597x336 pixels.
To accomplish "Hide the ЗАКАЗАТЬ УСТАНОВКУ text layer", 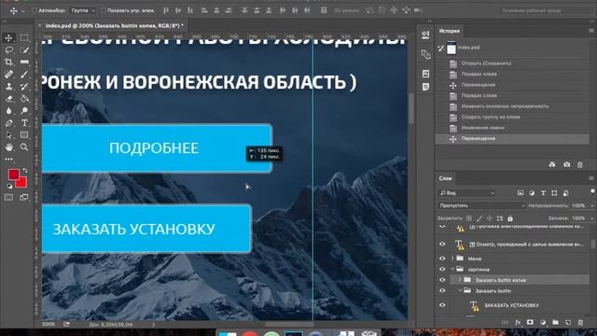I will (442, 305).
